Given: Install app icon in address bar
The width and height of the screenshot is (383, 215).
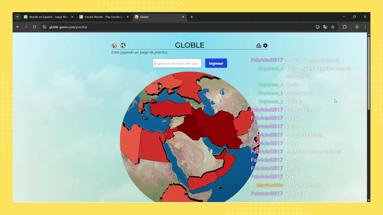Looking at the screenshot, I should (x=318, y=27).
